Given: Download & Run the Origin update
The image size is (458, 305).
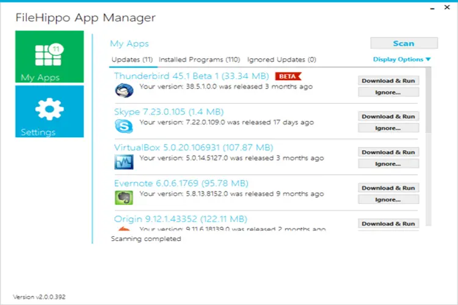Looking at the screenshot, I should tap(388, 224).
